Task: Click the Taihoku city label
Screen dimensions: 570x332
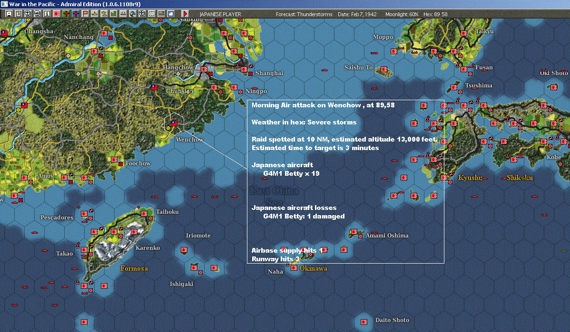Action: 167,211
